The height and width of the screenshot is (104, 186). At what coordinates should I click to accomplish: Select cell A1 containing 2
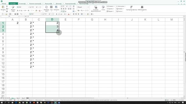tap(12, 23)
